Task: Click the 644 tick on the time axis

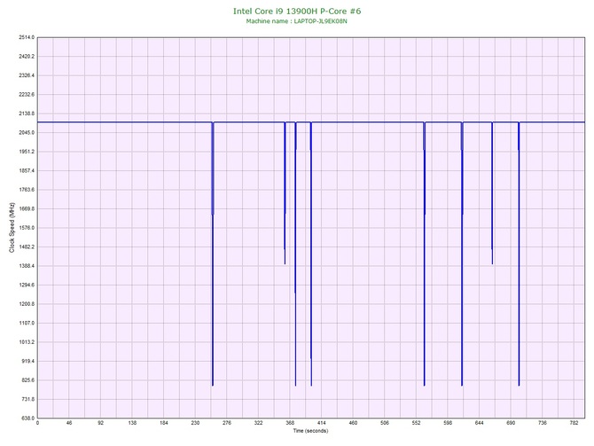Action: coord(480,423)
